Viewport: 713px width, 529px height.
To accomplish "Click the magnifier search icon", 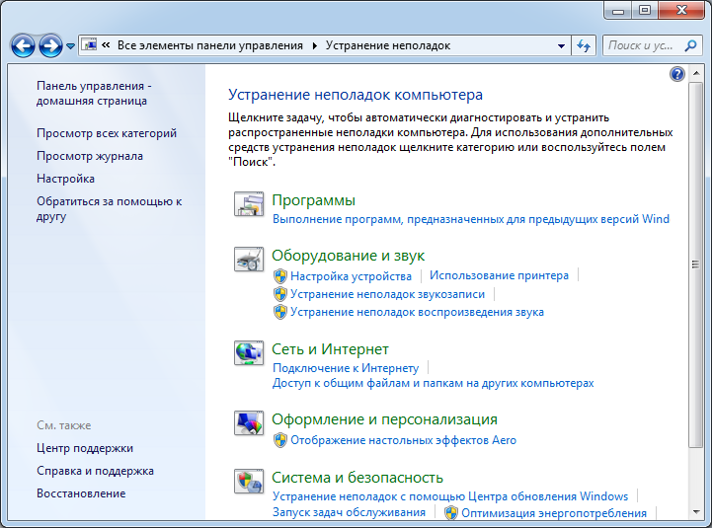I will point(690,45).
